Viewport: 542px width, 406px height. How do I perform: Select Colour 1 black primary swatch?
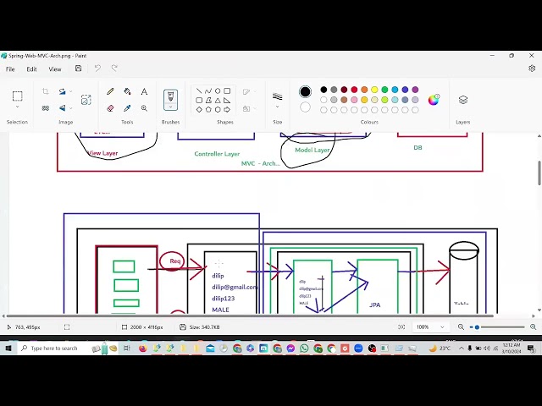click(305, 91)
